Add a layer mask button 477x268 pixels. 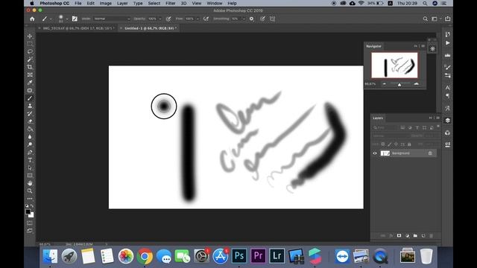pyautogui.click(x=399, y=236)
